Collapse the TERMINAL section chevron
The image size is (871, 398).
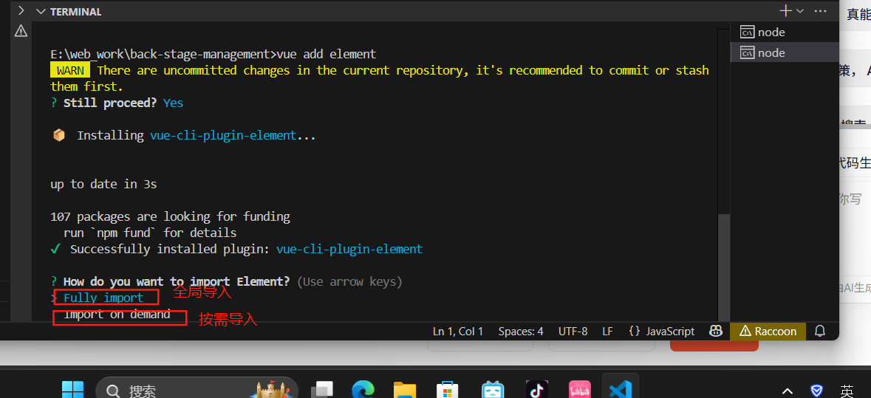pos(40,12)
